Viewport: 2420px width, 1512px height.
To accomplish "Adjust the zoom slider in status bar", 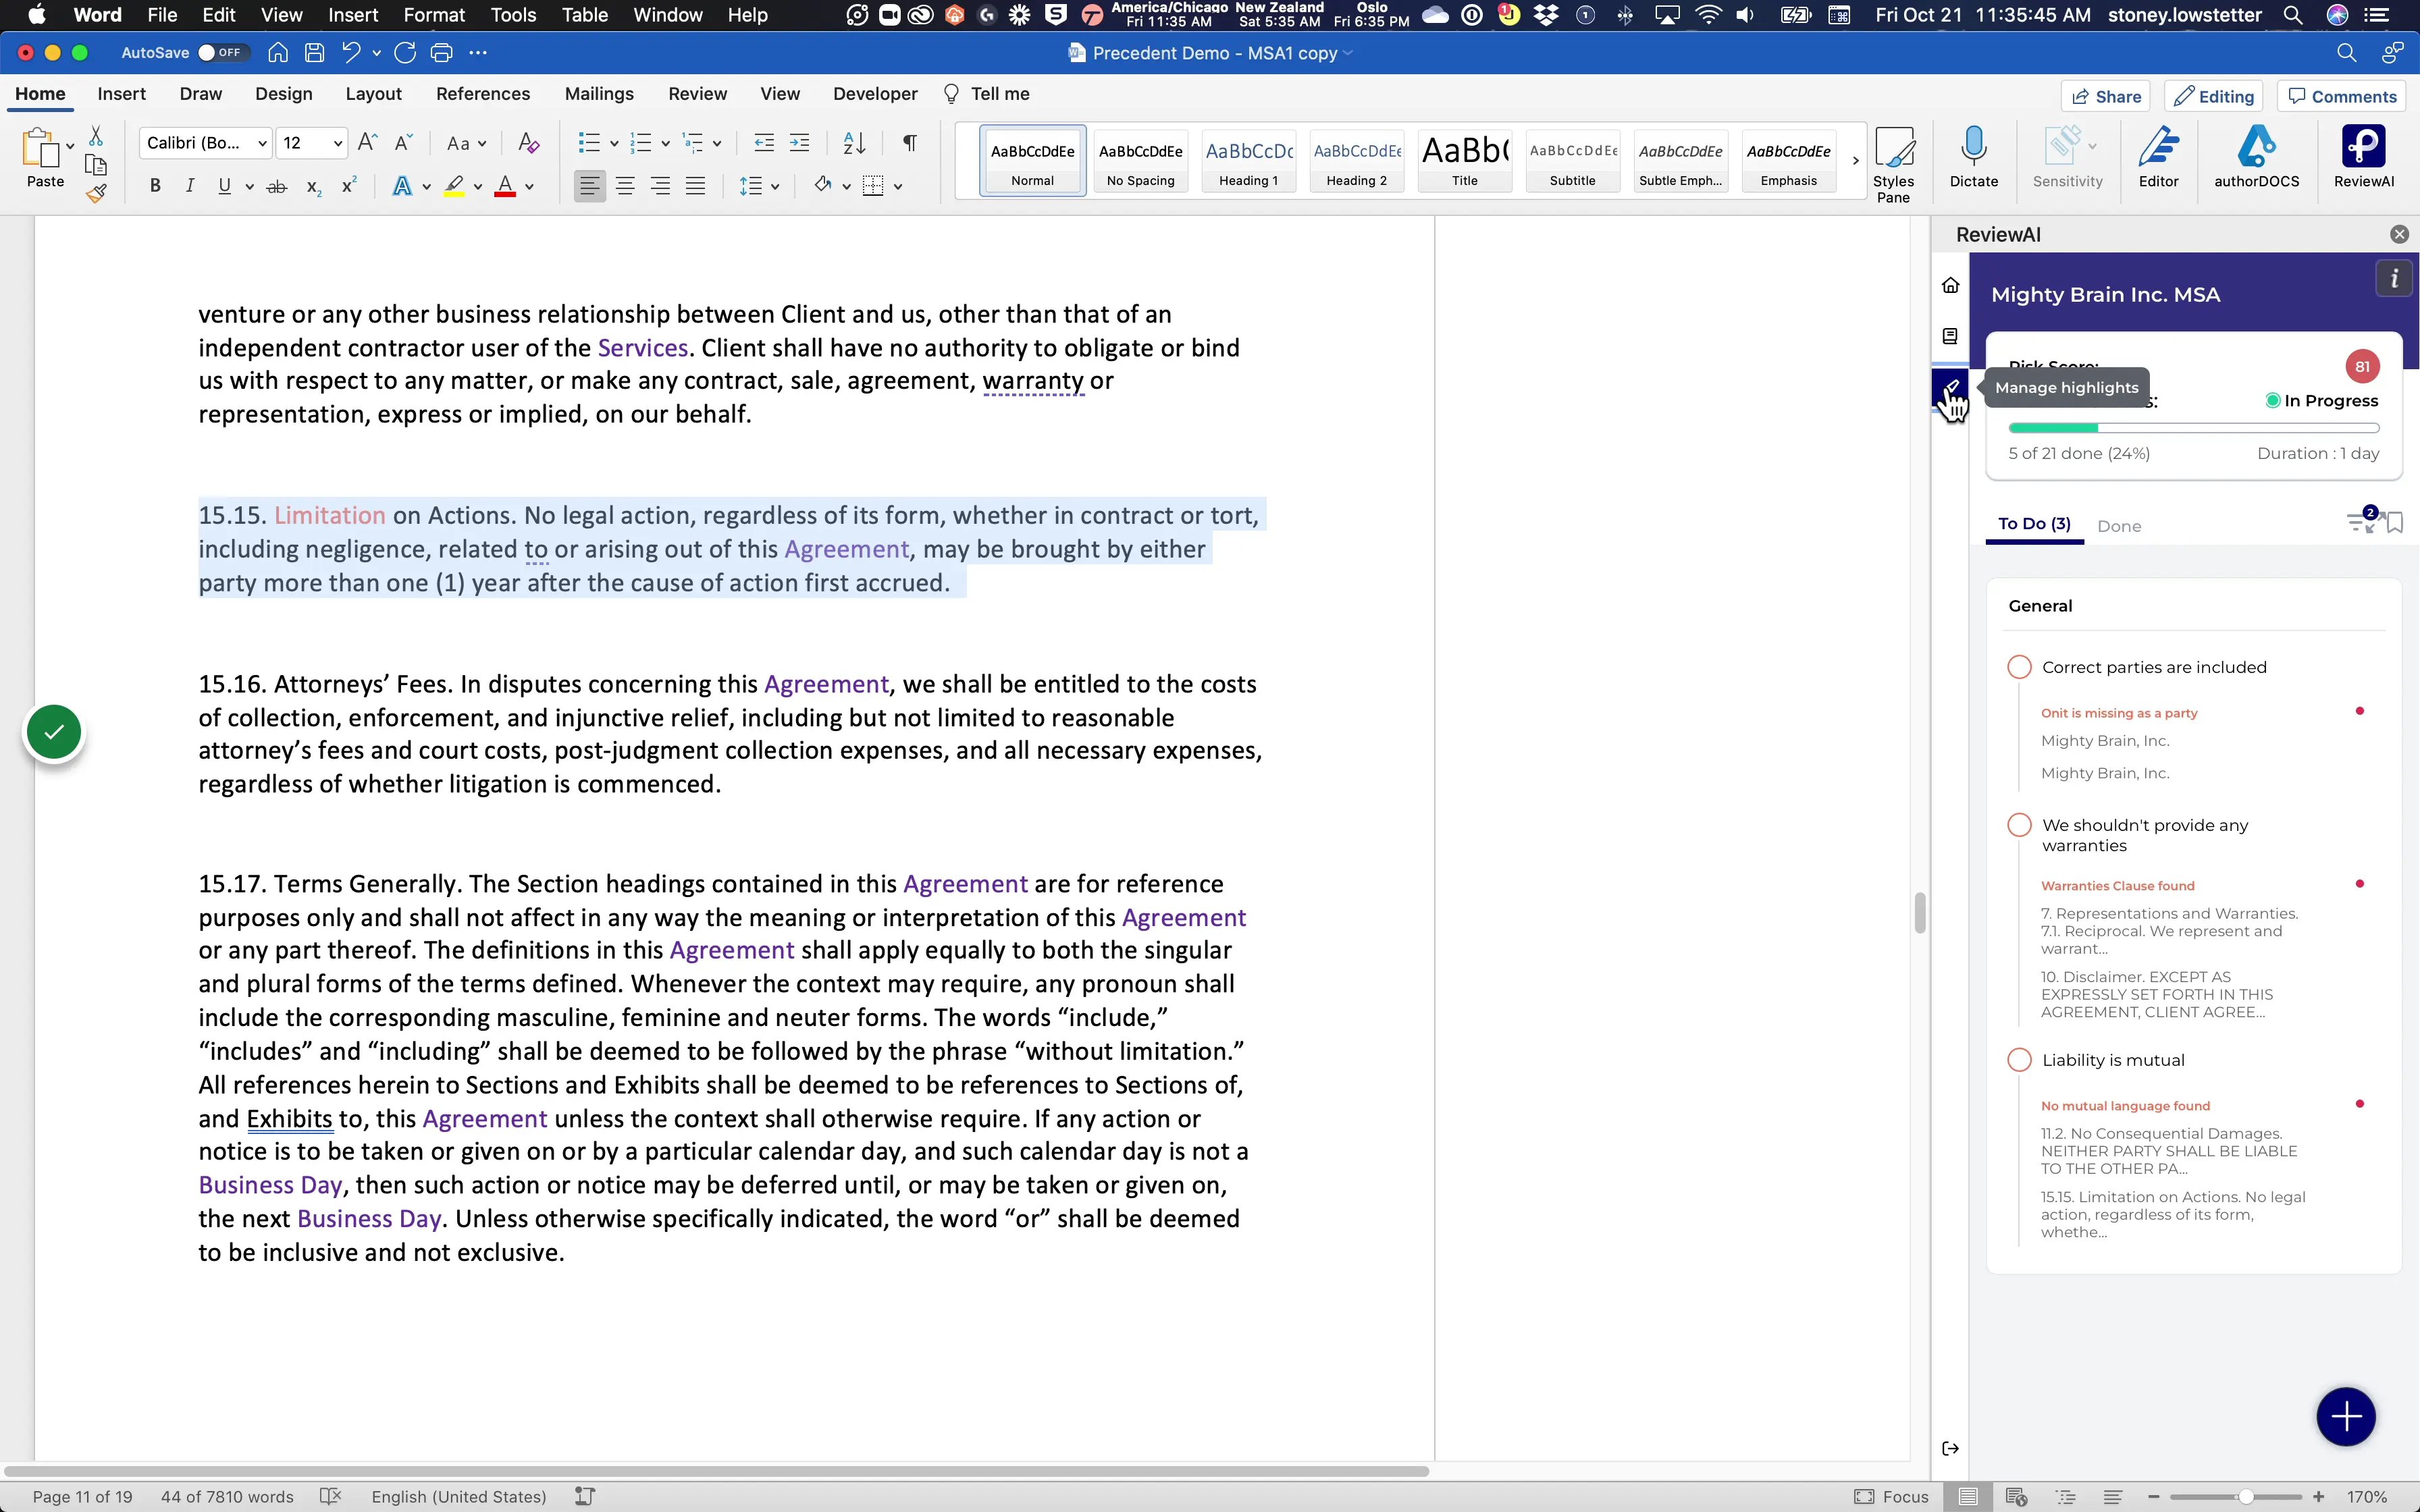I will pos(2245,1497).
